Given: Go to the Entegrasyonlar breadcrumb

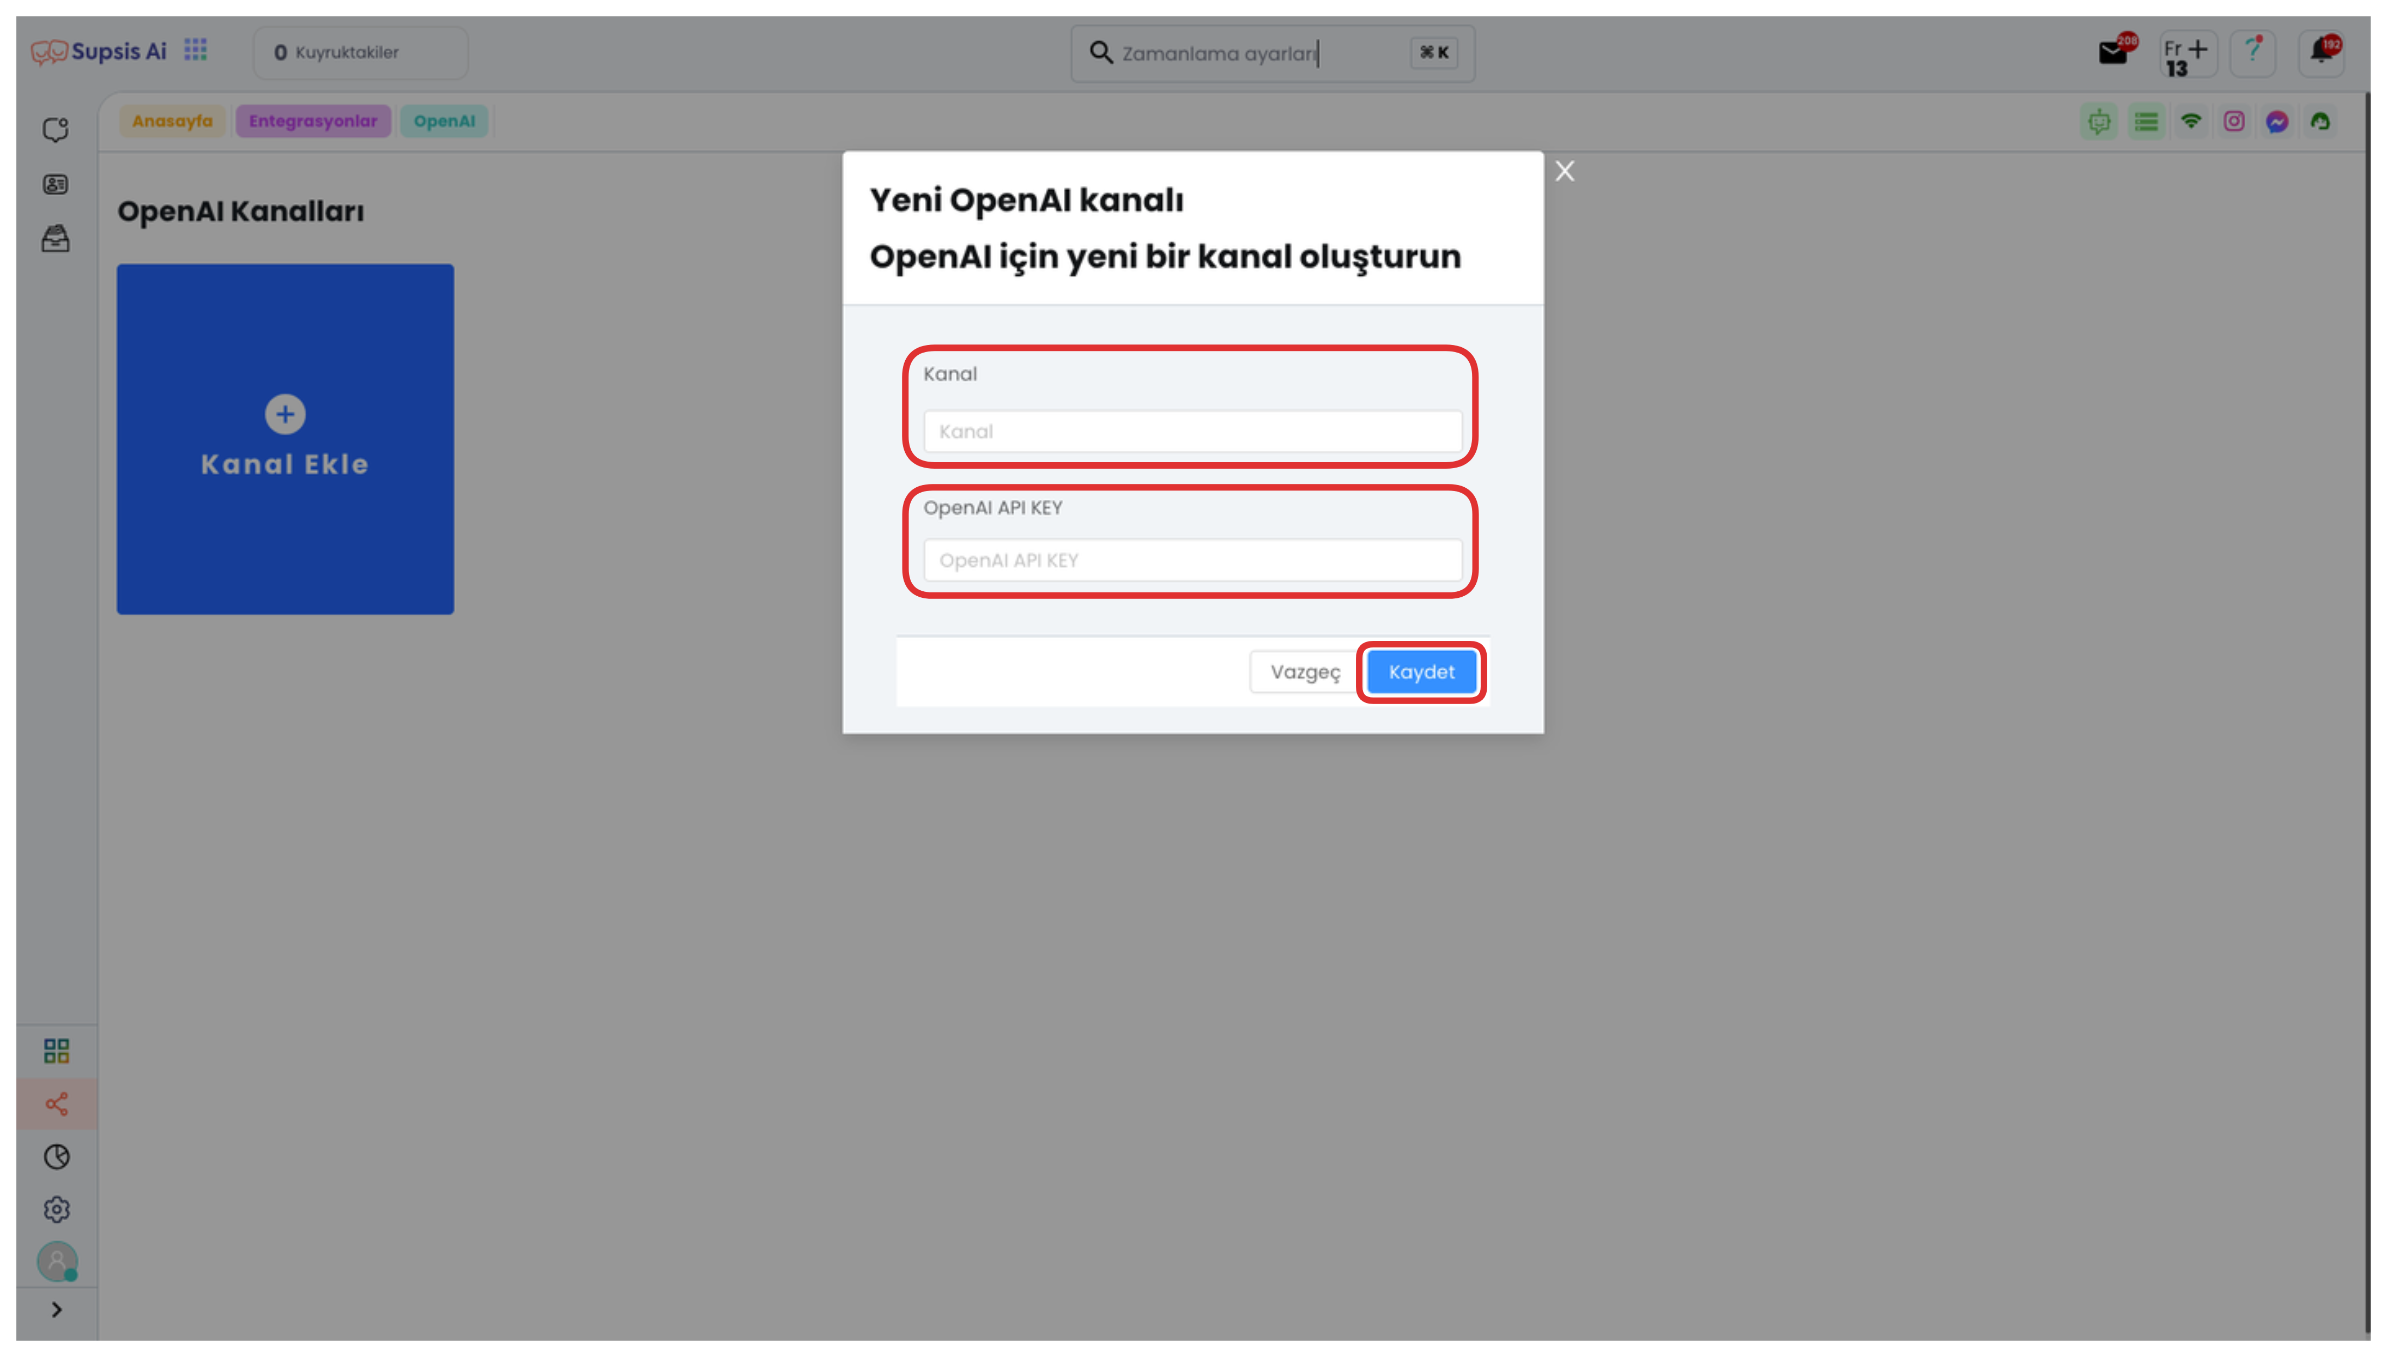Looking at the screenshot, I should 313,121.
